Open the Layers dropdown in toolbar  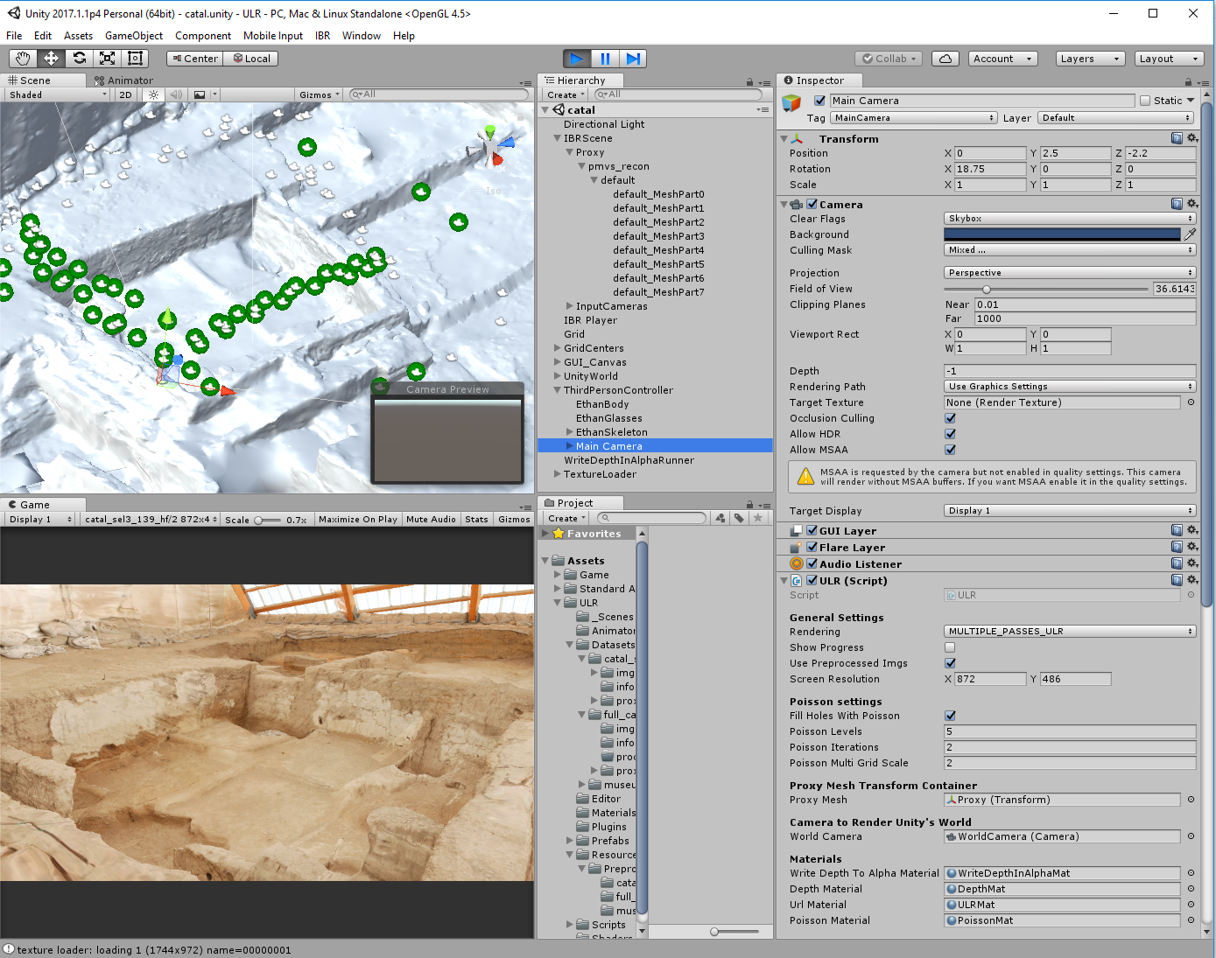pos(1089,59)
